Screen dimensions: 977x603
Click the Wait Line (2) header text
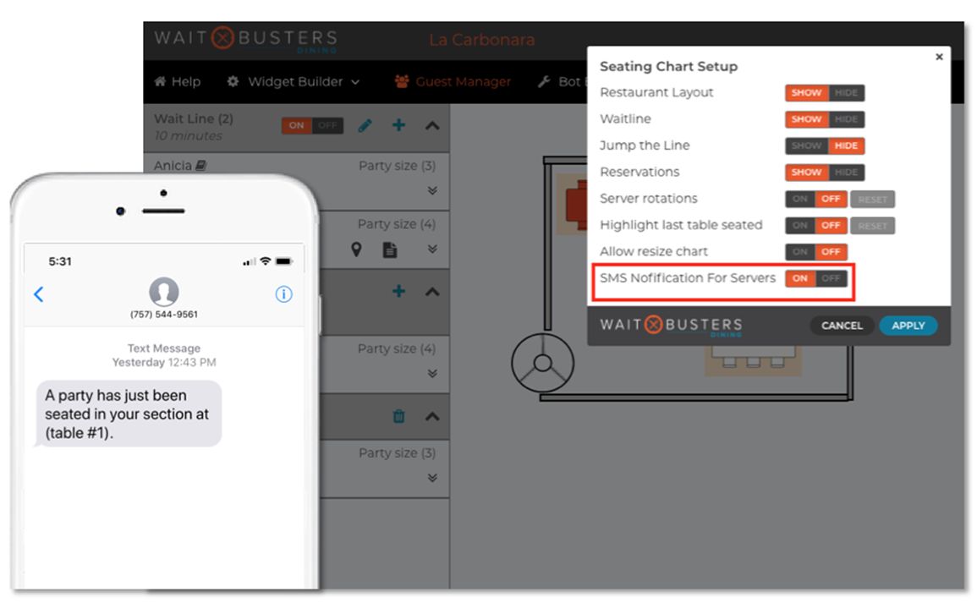194,118
